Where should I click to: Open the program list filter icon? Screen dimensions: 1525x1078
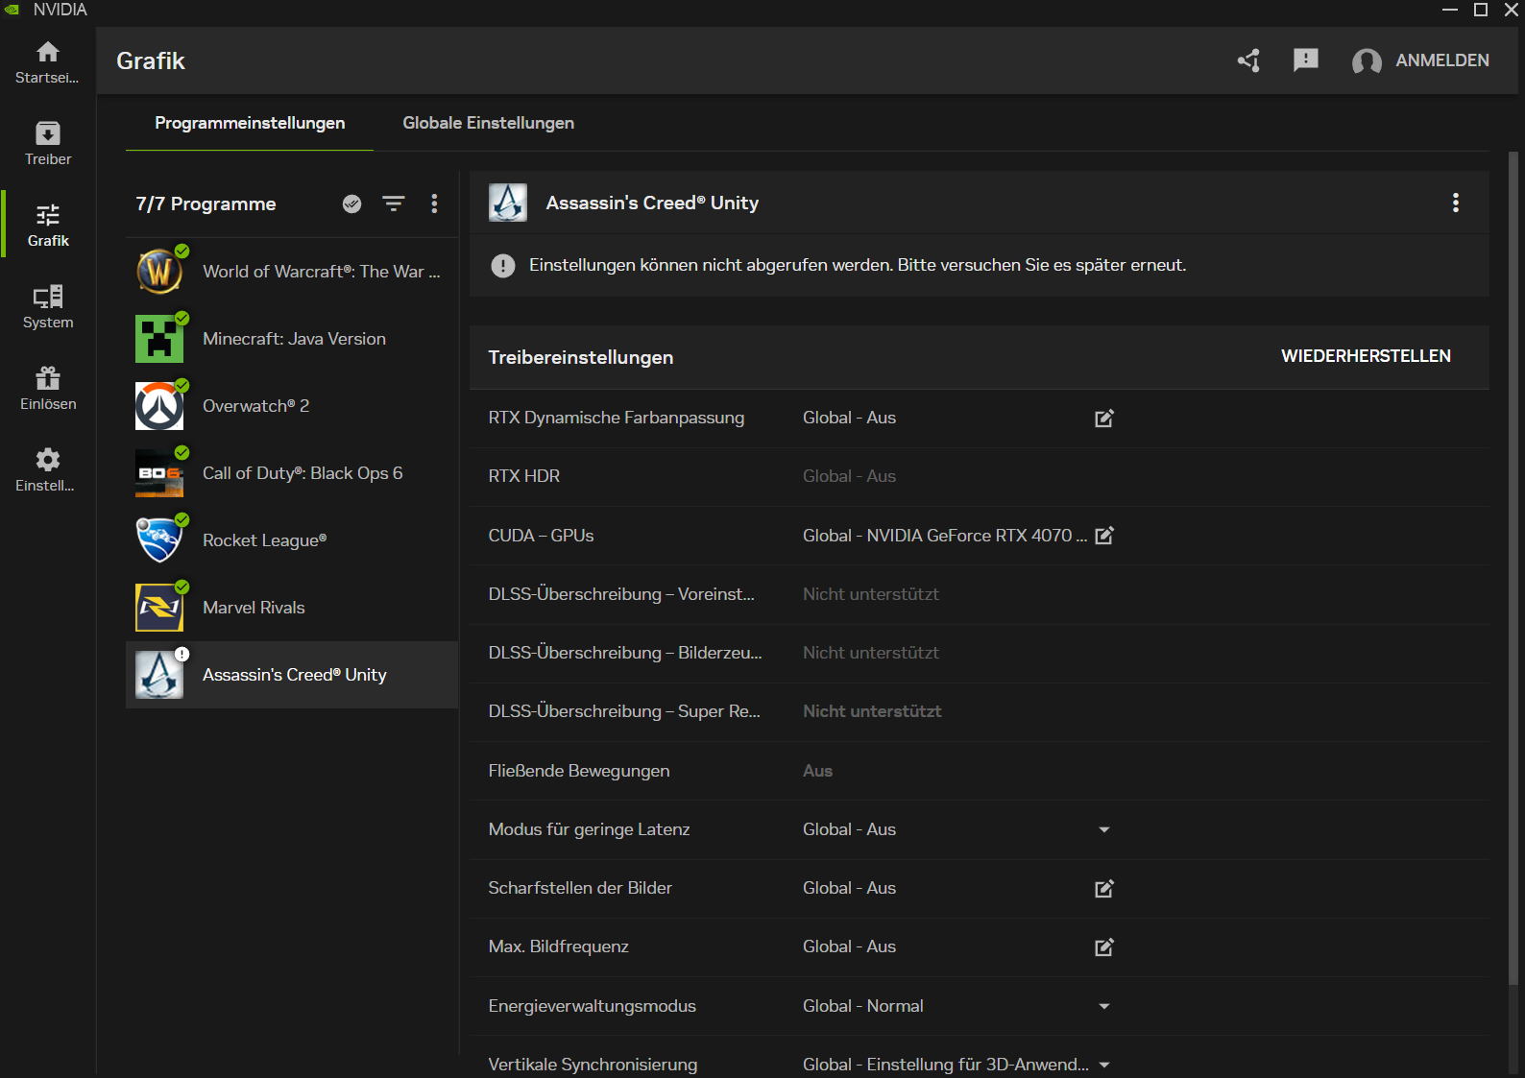click(x=394, y=204)
